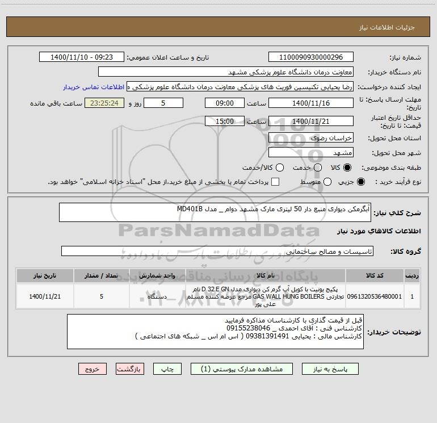
Task: Click the نام کالا column header
Action: [266, 275]
